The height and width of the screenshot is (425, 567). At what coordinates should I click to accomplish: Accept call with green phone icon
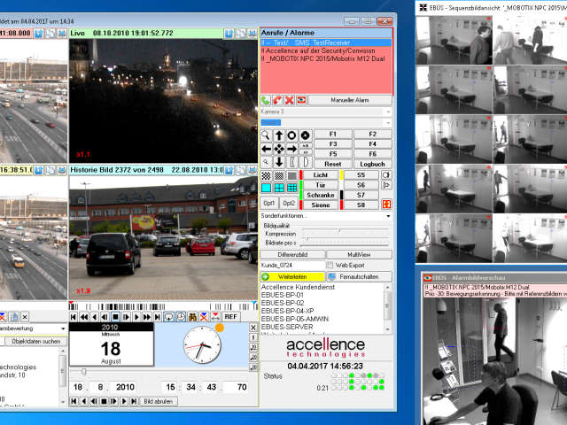[266, 100]
